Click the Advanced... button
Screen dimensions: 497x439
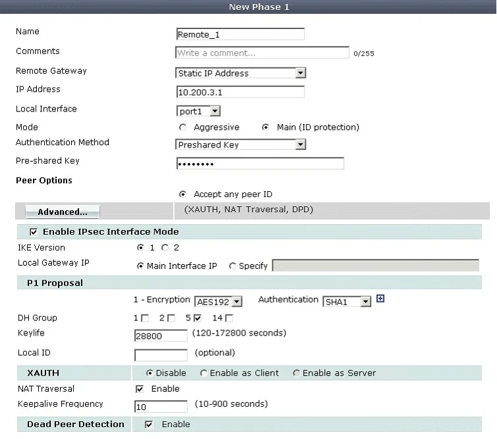click(63, 212)
